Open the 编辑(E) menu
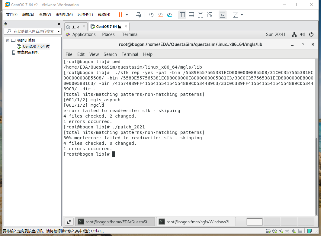The image size is (321, 236). (x=28, y=14)
